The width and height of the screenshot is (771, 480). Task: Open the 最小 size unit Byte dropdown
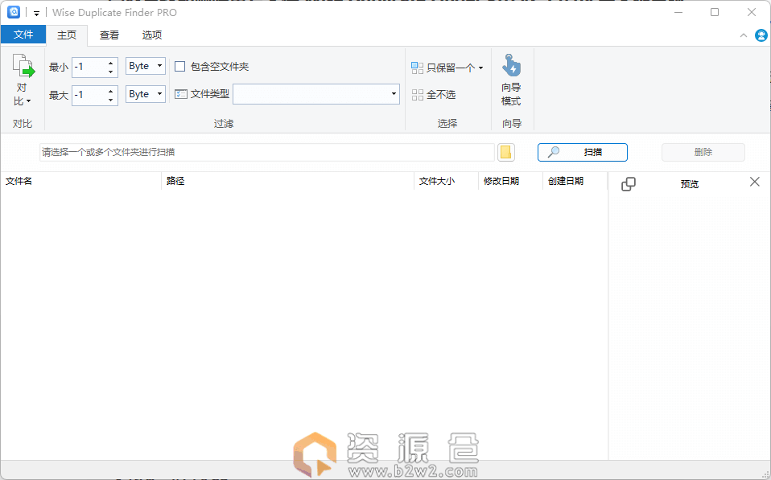click(x=146, y=66)
